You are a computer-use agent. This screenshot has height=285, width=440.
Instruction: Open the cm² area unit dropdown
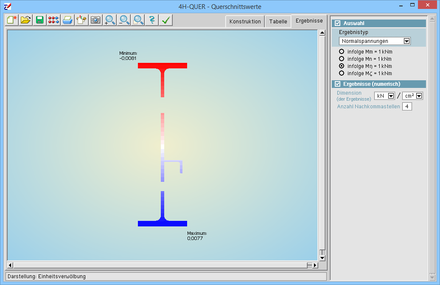(x=419, y=96)
